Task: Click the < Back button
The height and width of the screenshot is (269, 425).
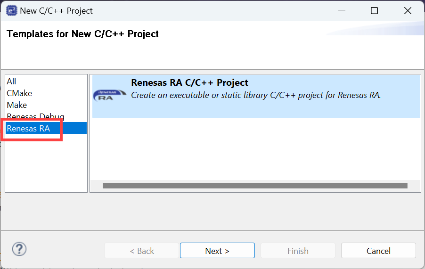Action: (142, 251)
